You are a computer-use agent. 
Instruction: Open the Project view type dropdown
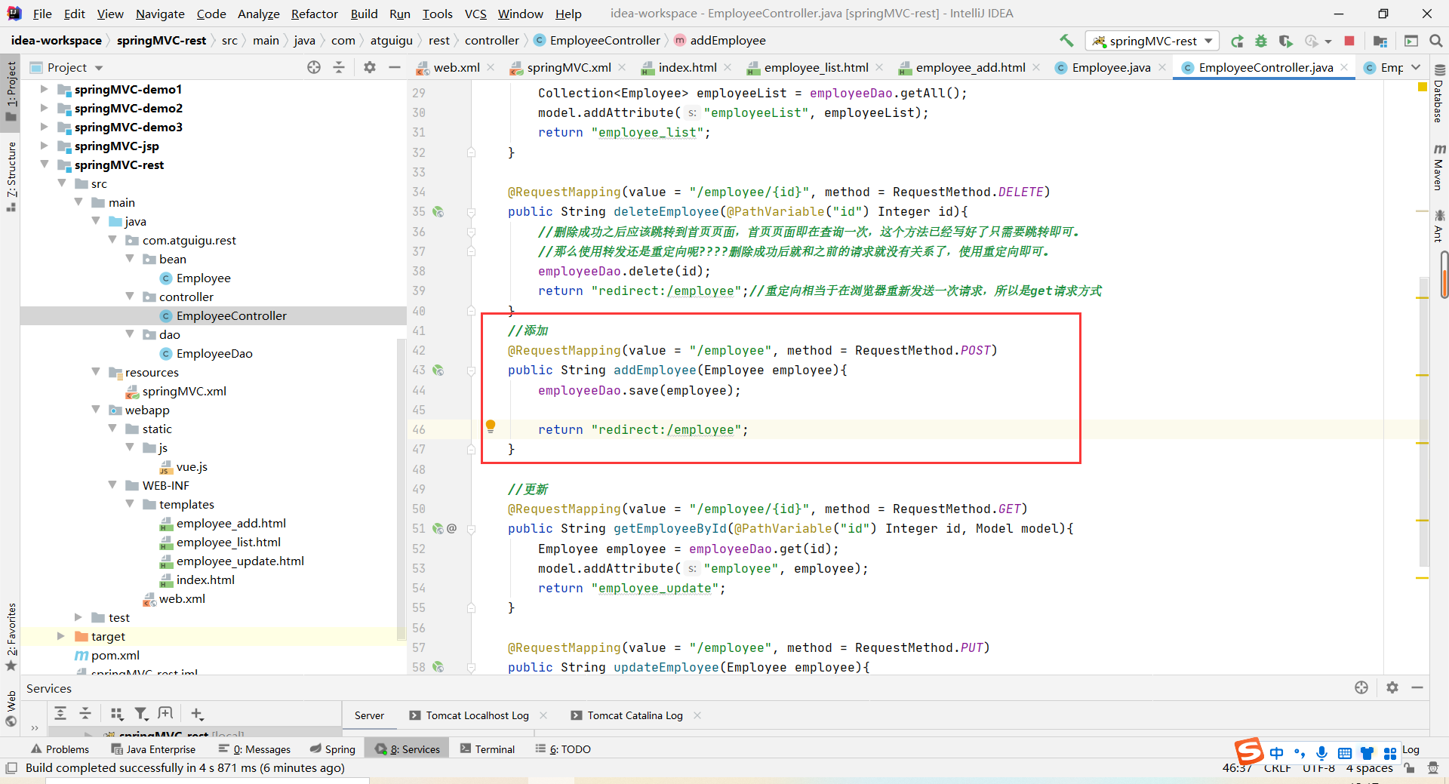pos(99,68)
